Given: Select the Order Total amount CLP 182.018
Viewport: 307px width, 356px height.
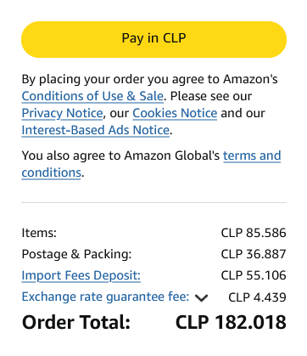Looking at the screenshot, I should coord(231,322).
